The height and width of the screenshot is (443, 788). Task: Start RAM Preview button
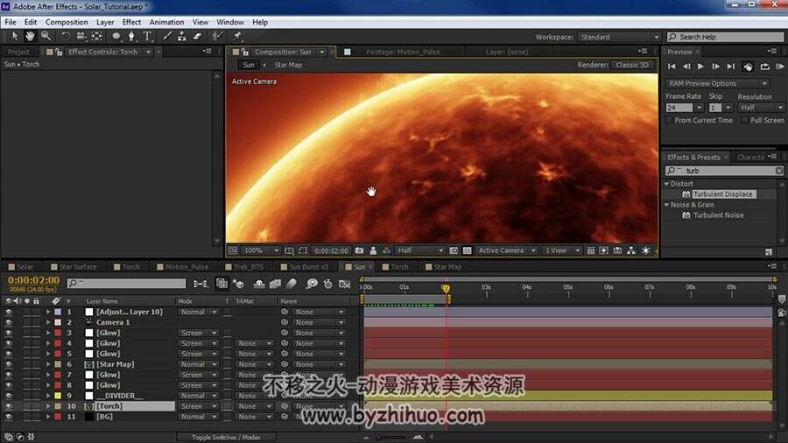[x=780, y=67]
